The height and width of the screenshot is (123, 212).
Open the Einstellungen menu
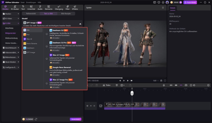pyautogui.click(x=31, y=2)
